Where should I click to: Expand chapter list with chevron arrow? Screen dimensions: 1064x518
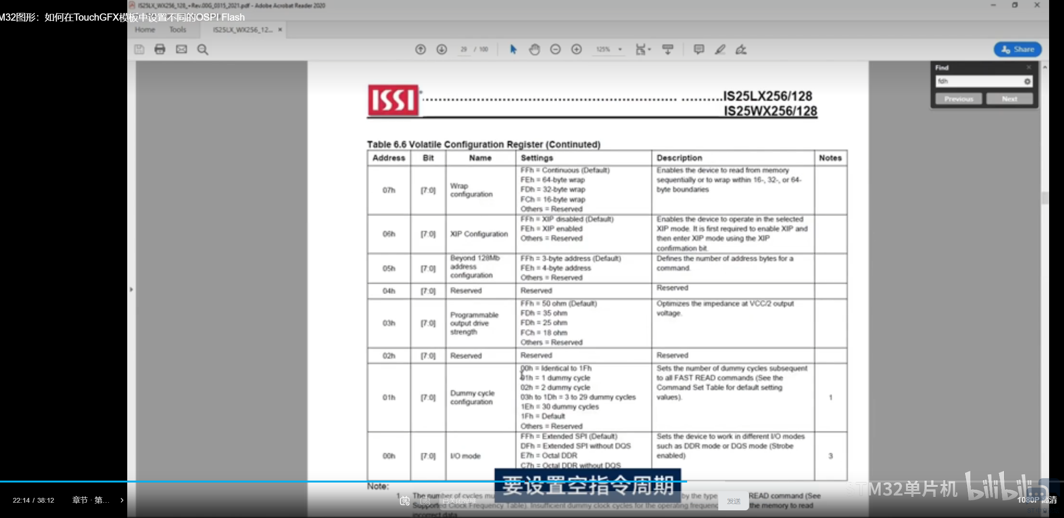pyautogui.click(x=122, y=500)
